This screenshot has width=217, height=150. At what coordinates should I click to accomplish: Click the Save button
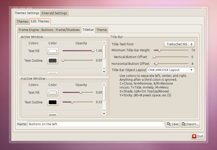pos(173,124)
